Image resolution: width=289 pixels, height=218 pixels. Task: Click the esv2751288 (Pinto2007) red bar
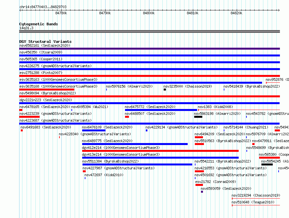coord(149,76)
